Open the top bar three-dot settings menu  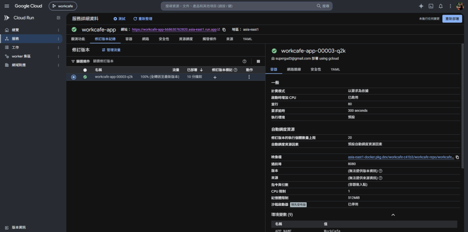point(450,6)
